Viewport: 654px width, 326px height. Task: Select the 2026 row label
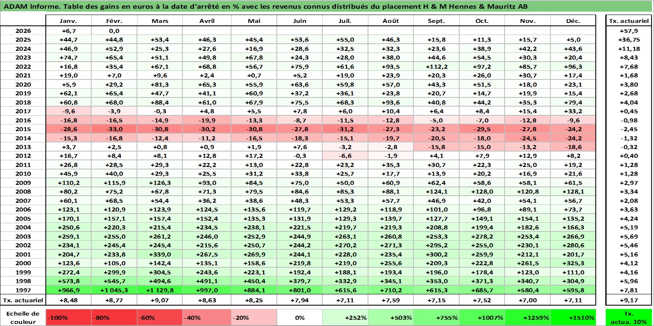coord(23,31)
